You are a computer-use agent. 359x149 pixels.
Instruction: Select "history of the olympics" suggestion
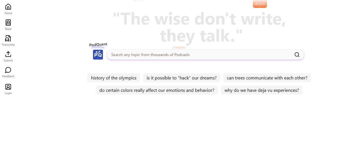114,78
